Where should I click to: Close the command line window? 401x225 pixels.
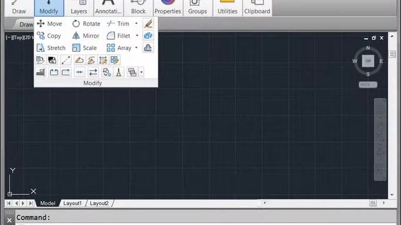pos(9,220)
